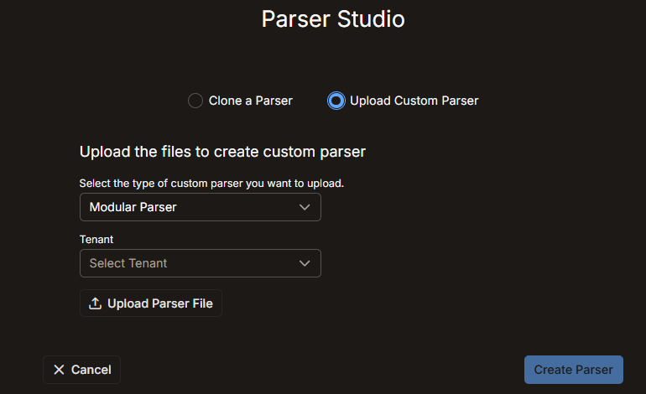The height and width of the screenshot is (394, 646).
Task: Open the Modular Parser type dropdown
Action: 201,207
